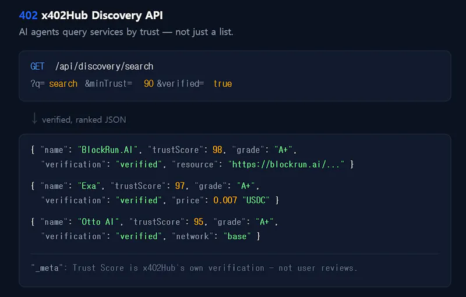Click the "A+" grade in Otto AI row
Viewport: 466px width, 297px height.
click(x=264, y=222)
